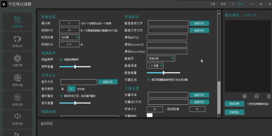Open the 视频合成 (video compose) sidebar tool
272x136 pixels.
(x=17, y=41)
